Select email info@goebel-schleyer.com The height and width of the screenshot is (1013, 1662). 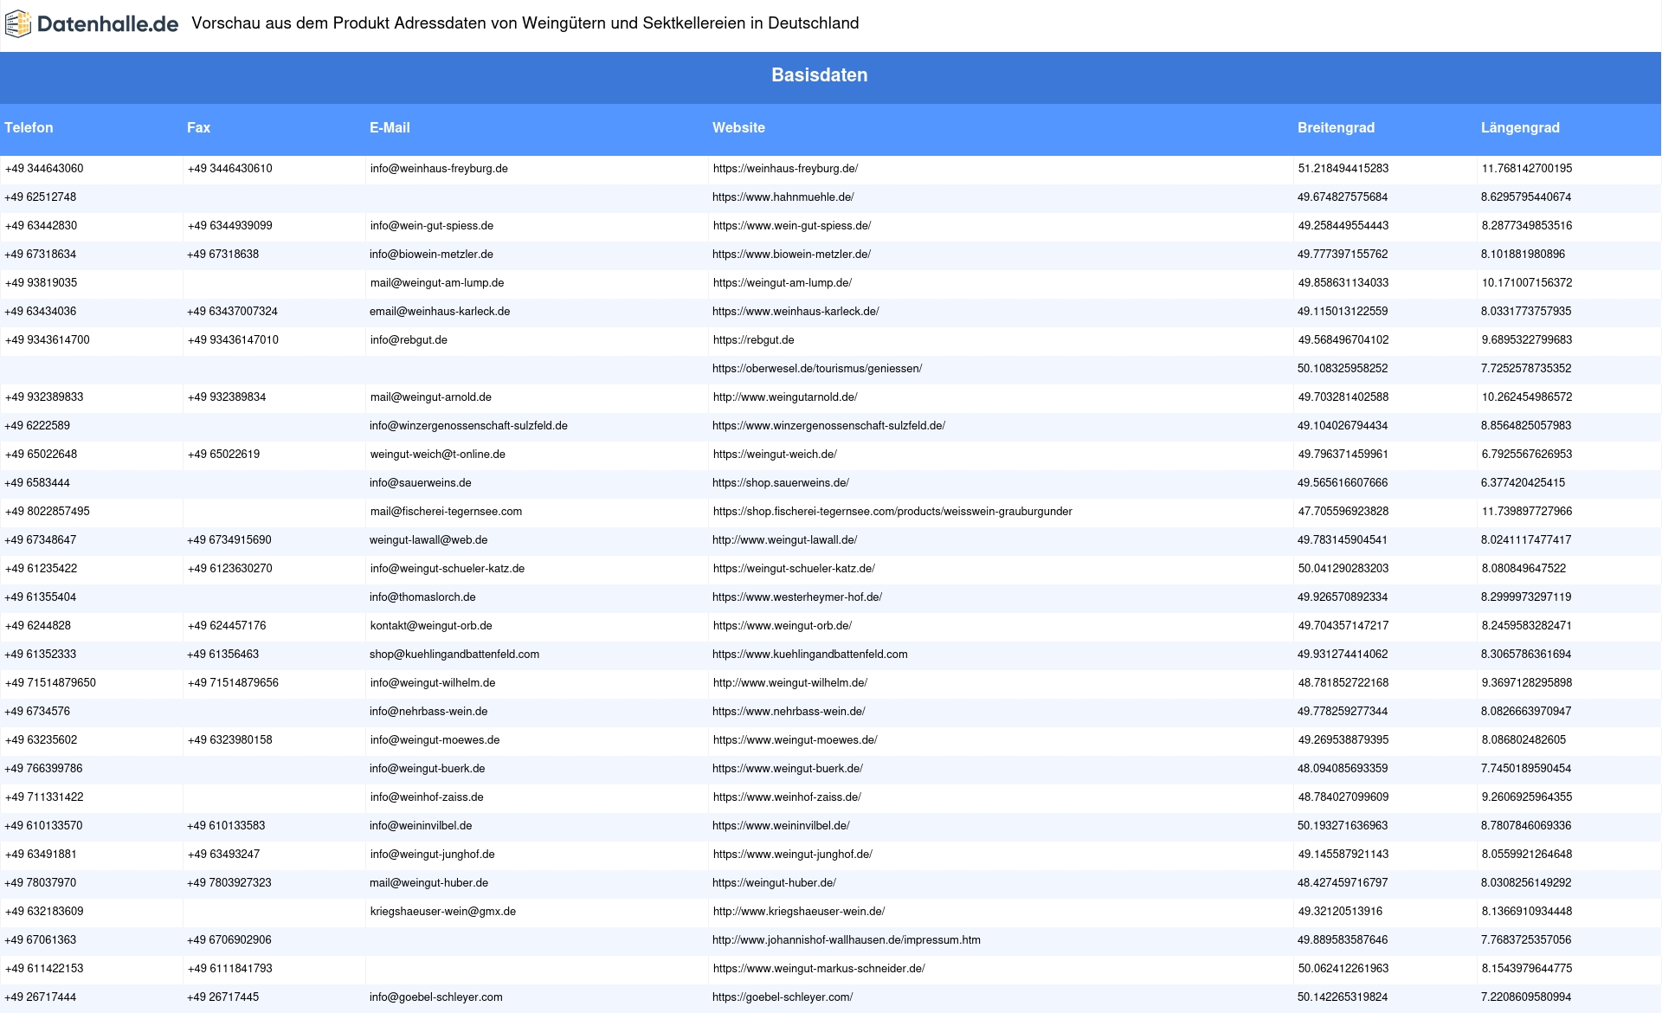click(435, 997)
